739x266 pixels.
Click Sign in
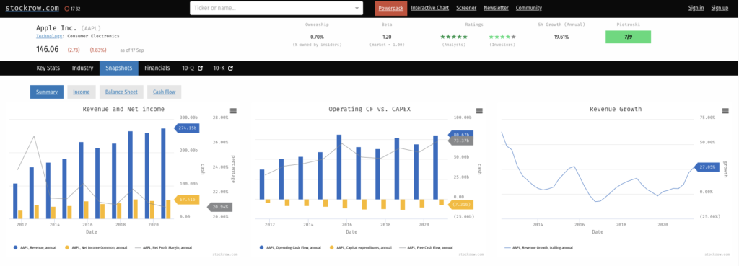696,8
